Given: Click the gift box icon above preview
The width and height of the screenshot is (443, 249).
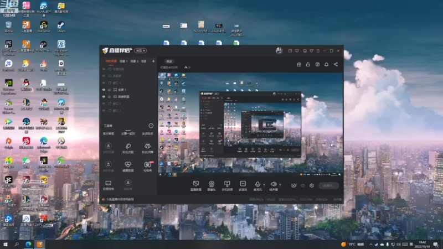Looking at the screenshot, I should pyautogui.click(x=299, y=64).
